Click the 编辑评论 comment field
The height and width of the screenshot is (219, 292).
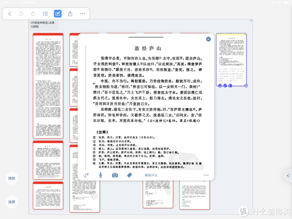(151, 175)
